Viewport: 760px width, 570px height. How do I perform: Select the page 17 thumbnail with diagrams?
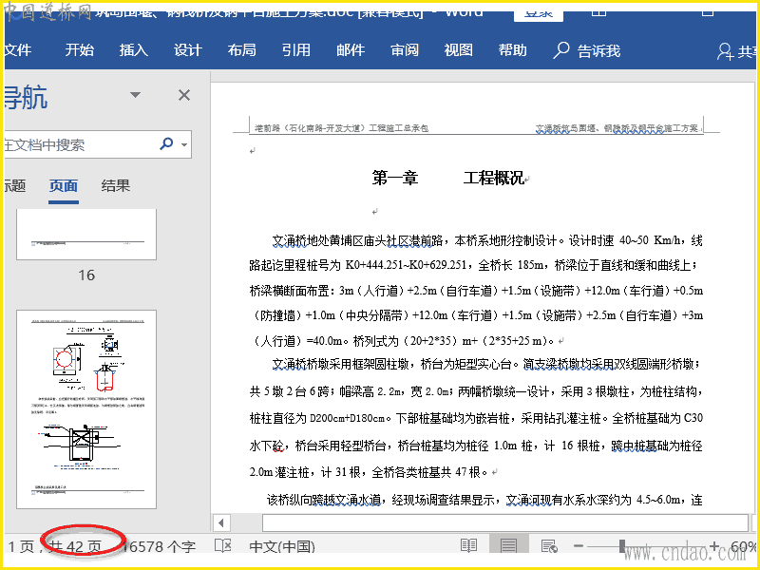86,408
